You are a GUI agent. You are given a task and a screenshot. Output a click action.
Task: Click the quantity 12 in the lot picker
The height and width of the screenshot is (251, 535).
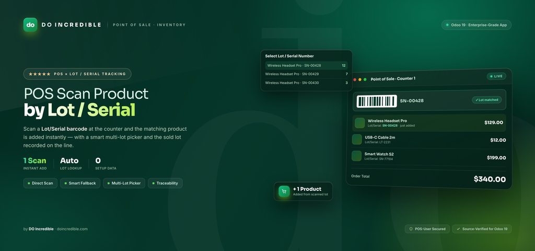coord(344,65)
